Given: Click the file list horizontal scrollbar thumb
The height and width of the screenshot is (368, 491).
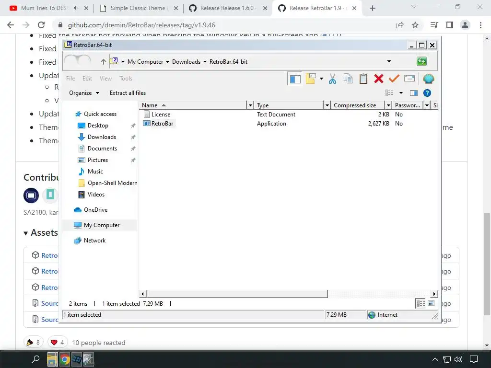Looking at the screenshot, I should 237,294.
